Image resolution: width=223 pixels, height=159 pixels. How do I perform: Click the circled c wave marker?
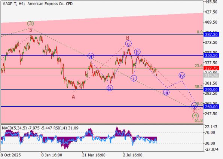point(128,44)
